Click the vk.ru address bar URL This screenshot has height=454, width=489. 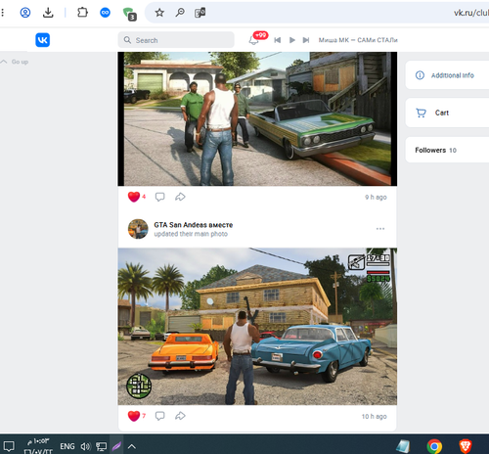click(470, 13)
